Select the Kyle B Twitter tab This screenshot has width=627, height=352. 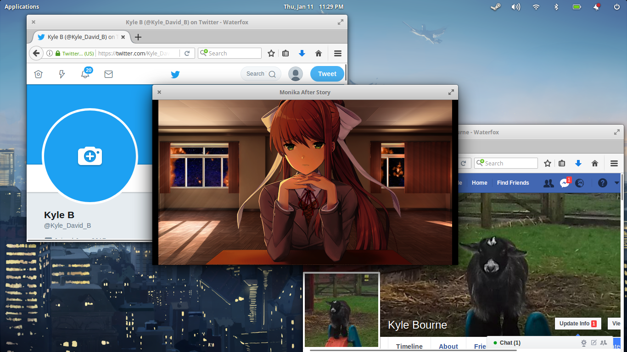[x=81, y=37]
